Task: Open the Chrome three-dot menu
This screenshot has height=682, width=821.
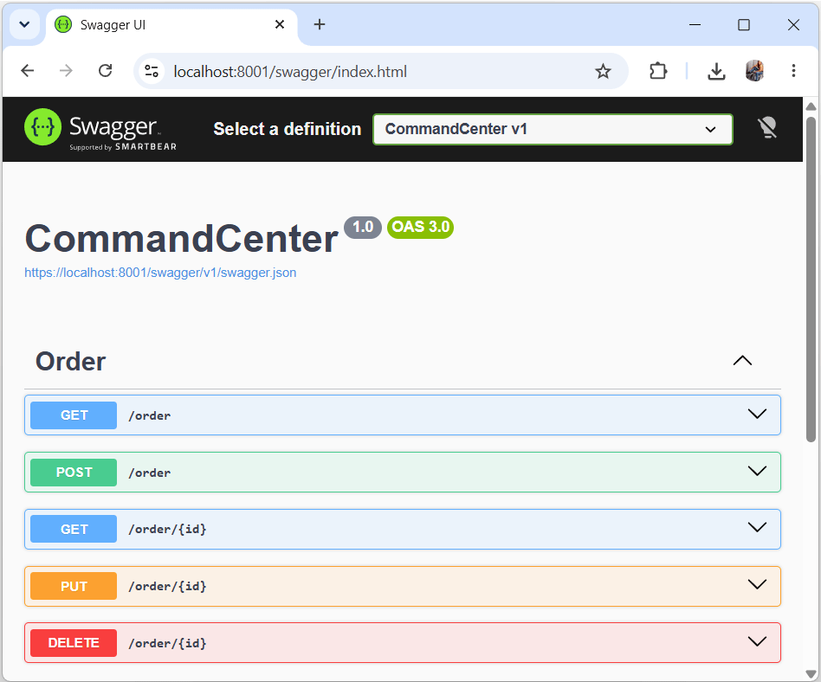Action: tap(794, 71)
